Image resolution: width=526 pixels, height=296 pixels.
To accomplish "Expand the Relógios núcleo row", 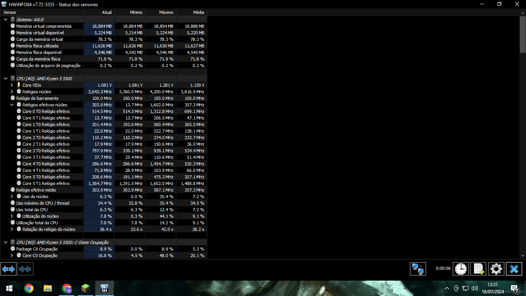I will click(x=12, y=92).
